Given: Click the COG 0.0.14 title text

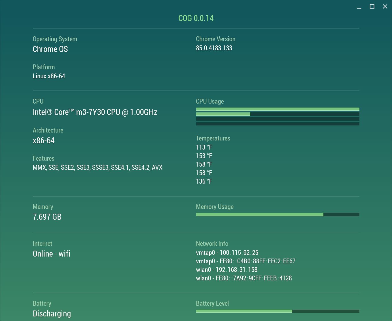Looking at the screenshot, I should 196,18.
